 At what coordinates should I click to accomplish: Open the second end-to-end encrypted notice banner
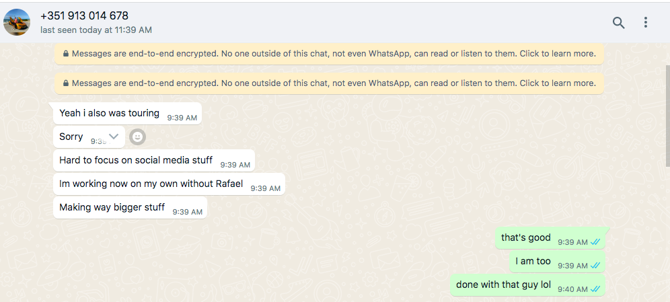pyautogui.click(x=329, y=83)
